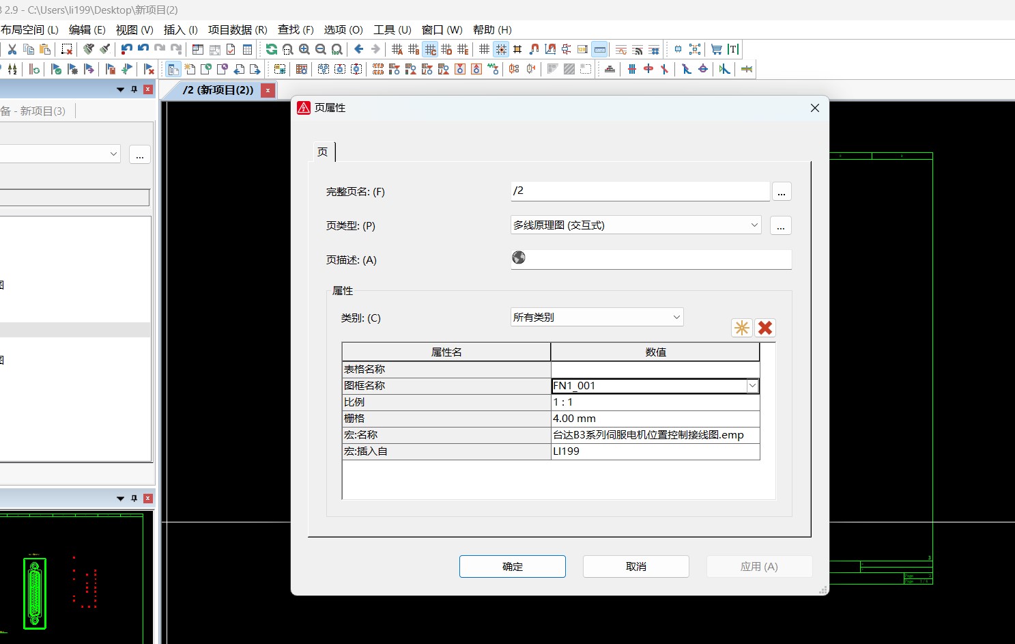Viewport: 1015px width, 644px height.
Task: Click the blue back arrow navigation icon
Action: point(358,49)
